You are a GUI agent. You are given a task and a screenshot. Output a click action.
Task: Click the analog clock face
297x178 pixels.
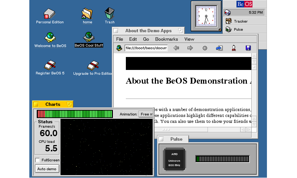(206, 16)
